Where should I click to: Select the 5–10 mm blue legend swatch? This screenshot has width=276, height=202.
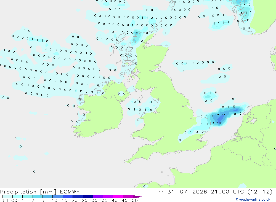coord(47,196)
